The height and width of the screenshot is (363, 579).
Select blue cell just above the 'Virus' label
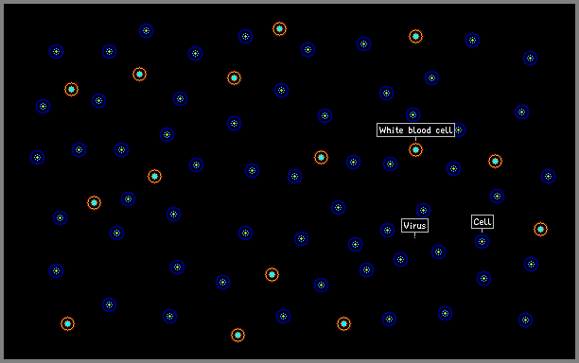click(x=423, y=210)
